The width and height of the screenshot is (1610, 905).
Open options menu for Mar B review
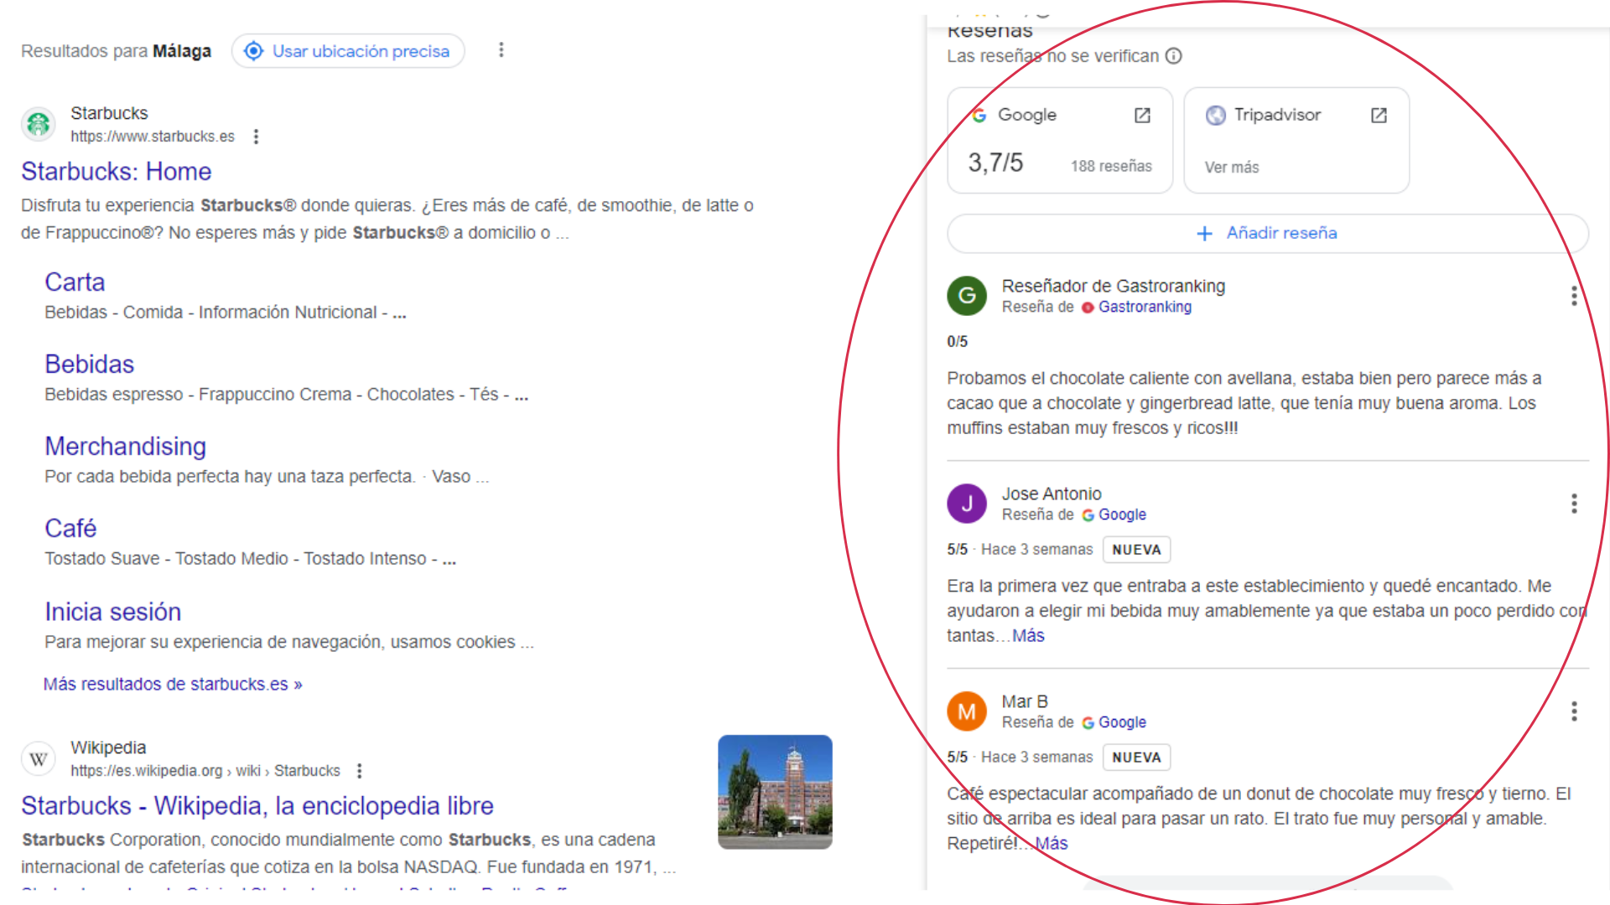1574,711
